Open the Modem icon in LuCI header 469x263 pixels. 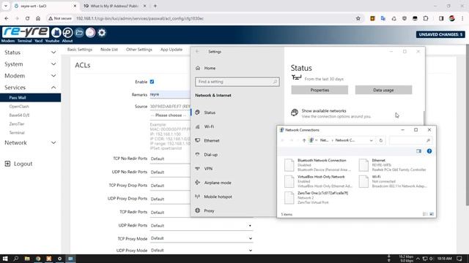pyautogui.click(x=56, y=32)
